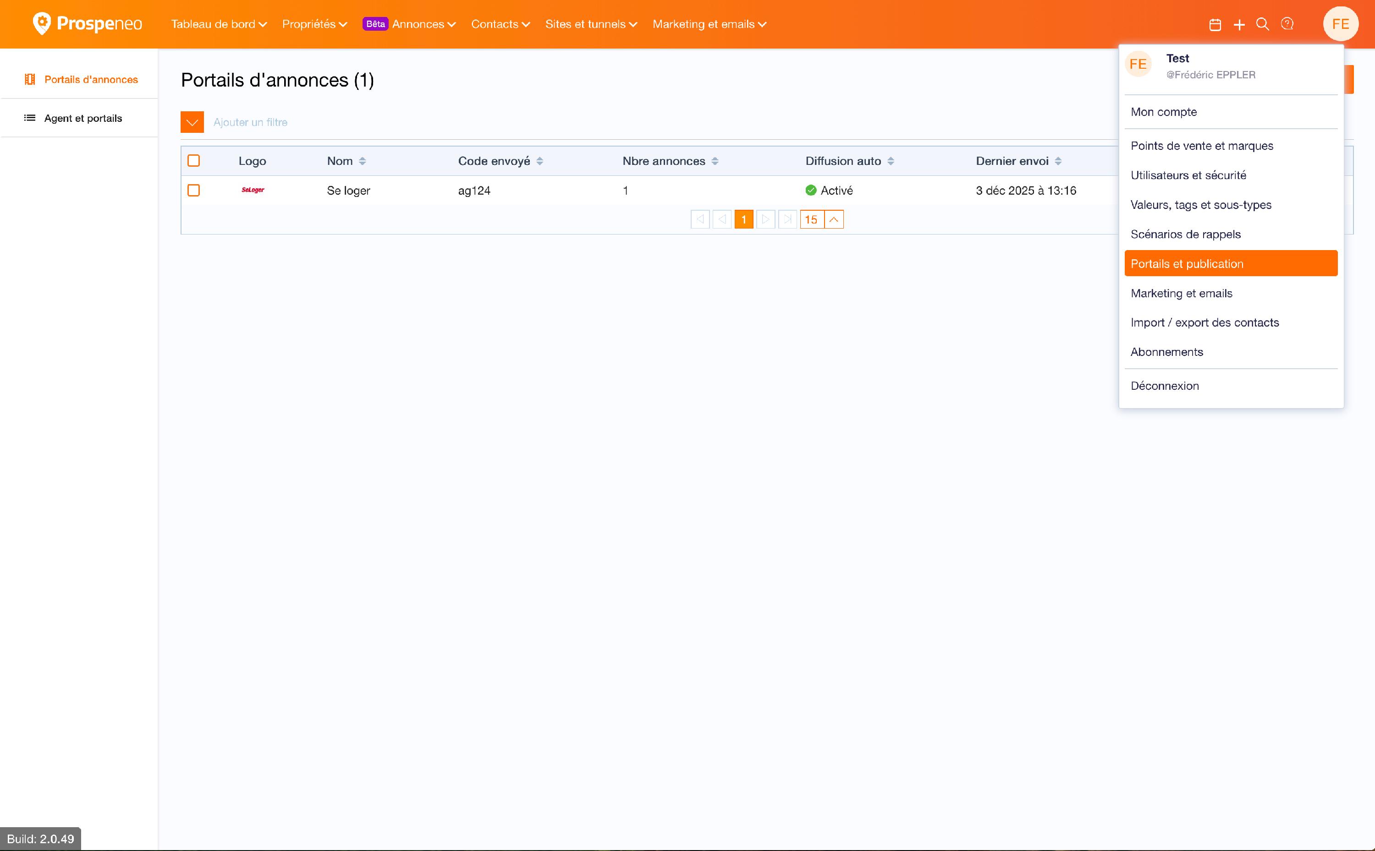The height and width of the screenshot is (851, 1375).
Task: Check the select-all header checkbox
Action: [194, 161]
